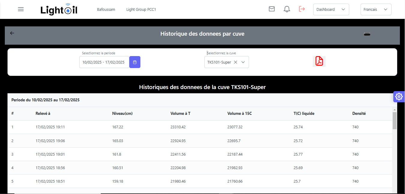The image size is (405, 194).
Task: Expand the Dashboard dropdown
Action: coord(331,9)
